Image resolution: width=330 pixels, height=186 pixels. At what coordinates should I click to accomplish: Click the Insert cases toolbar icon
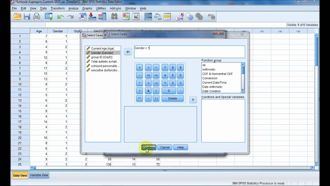126,17
